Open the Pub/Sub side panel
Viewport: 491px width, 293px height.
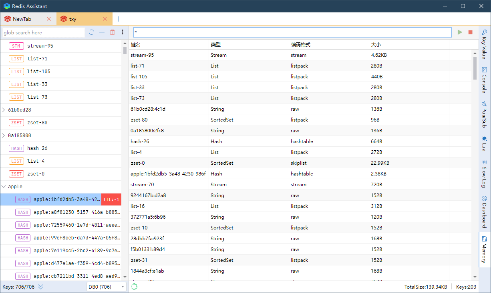485,114
